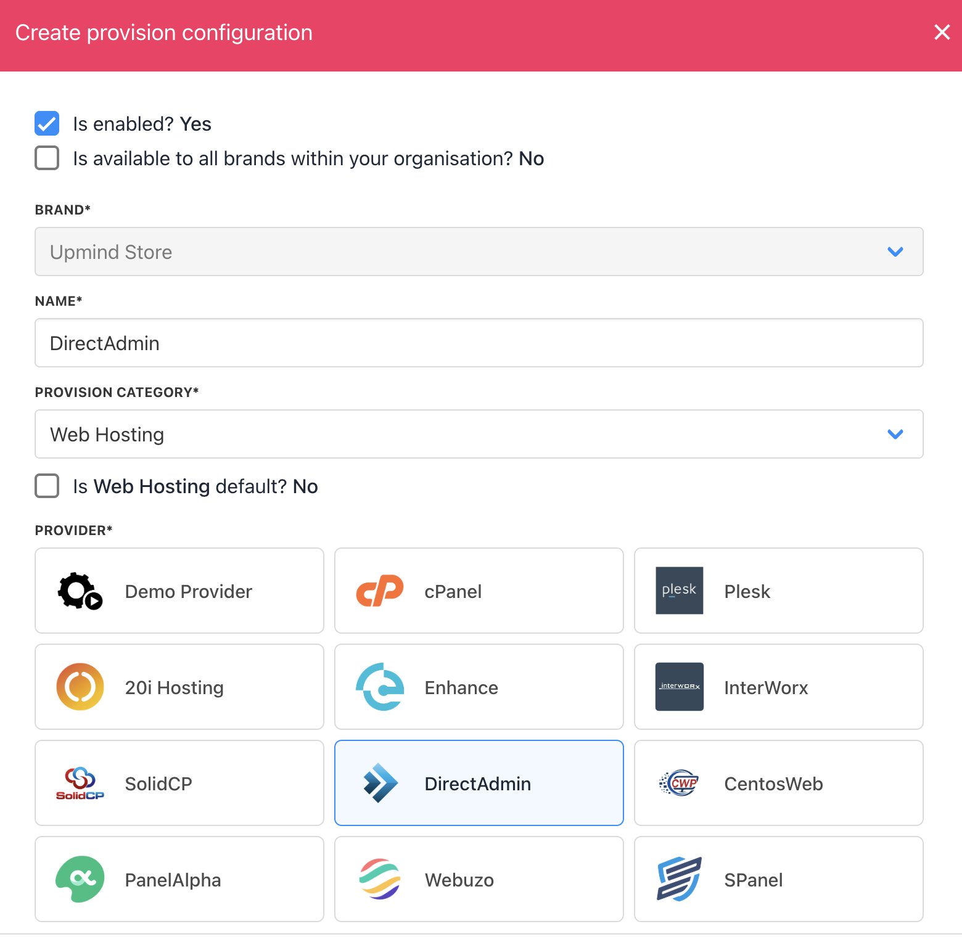Screen dimensions: 962x937
Task: Click the 20i Hosting logo icon
Action: [80, 687]
